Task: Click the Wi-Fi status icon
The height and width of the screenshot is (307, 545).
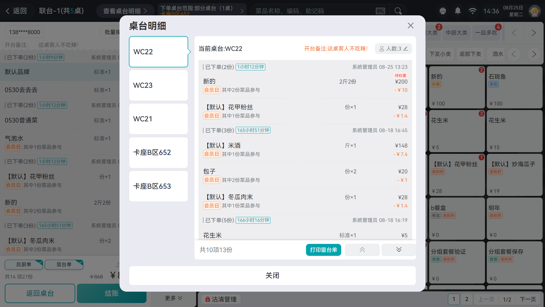Action: pyautogui.click(x=472, y=11)
